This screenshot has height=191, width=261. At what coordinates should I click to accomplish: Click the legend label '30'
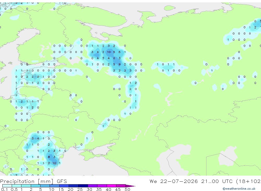[89, 189]
